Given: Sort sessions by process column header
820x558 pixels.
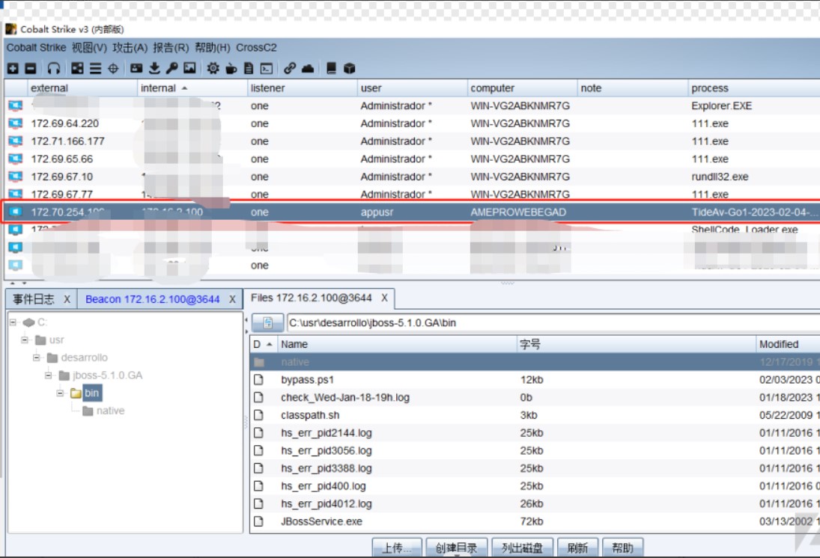Looking at the screenshot, I should (754, 88).
